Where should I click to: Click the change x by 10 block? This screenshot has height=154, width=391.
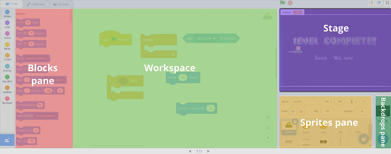pos(28,130)
